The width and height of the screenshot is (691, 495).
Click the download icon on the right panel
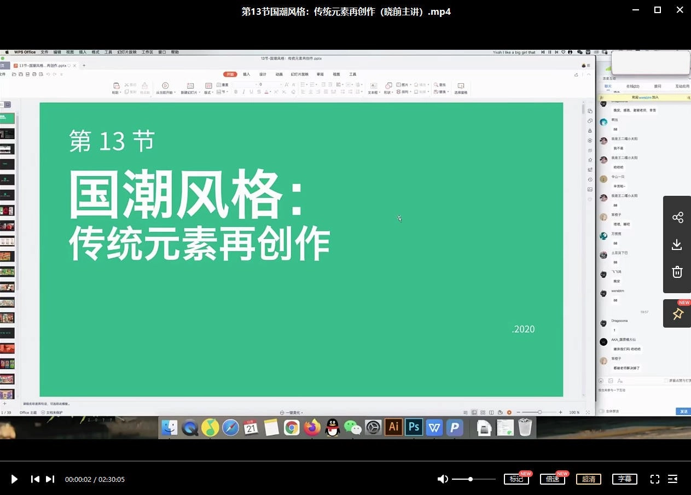tap(677, 244)
